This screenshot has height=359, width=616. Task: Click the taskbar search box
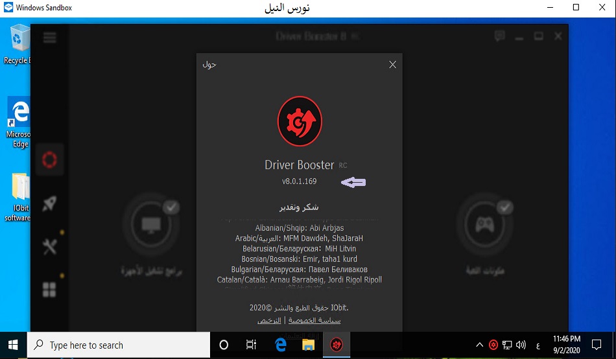pyautogui.click(x=120, y=345)
